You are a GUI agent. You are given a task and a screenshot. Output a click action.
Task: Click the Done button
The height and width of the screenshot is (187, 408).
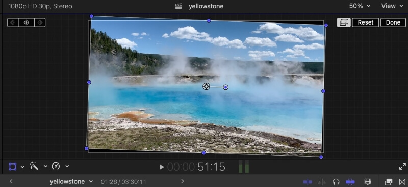tap(393, 22)
